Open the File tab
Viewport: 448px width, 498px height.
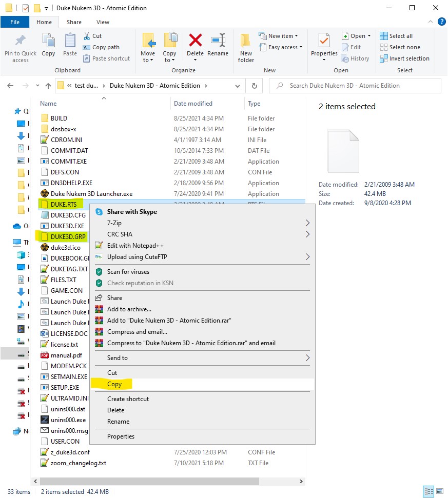pyautogui.click(x=15, y=22)
